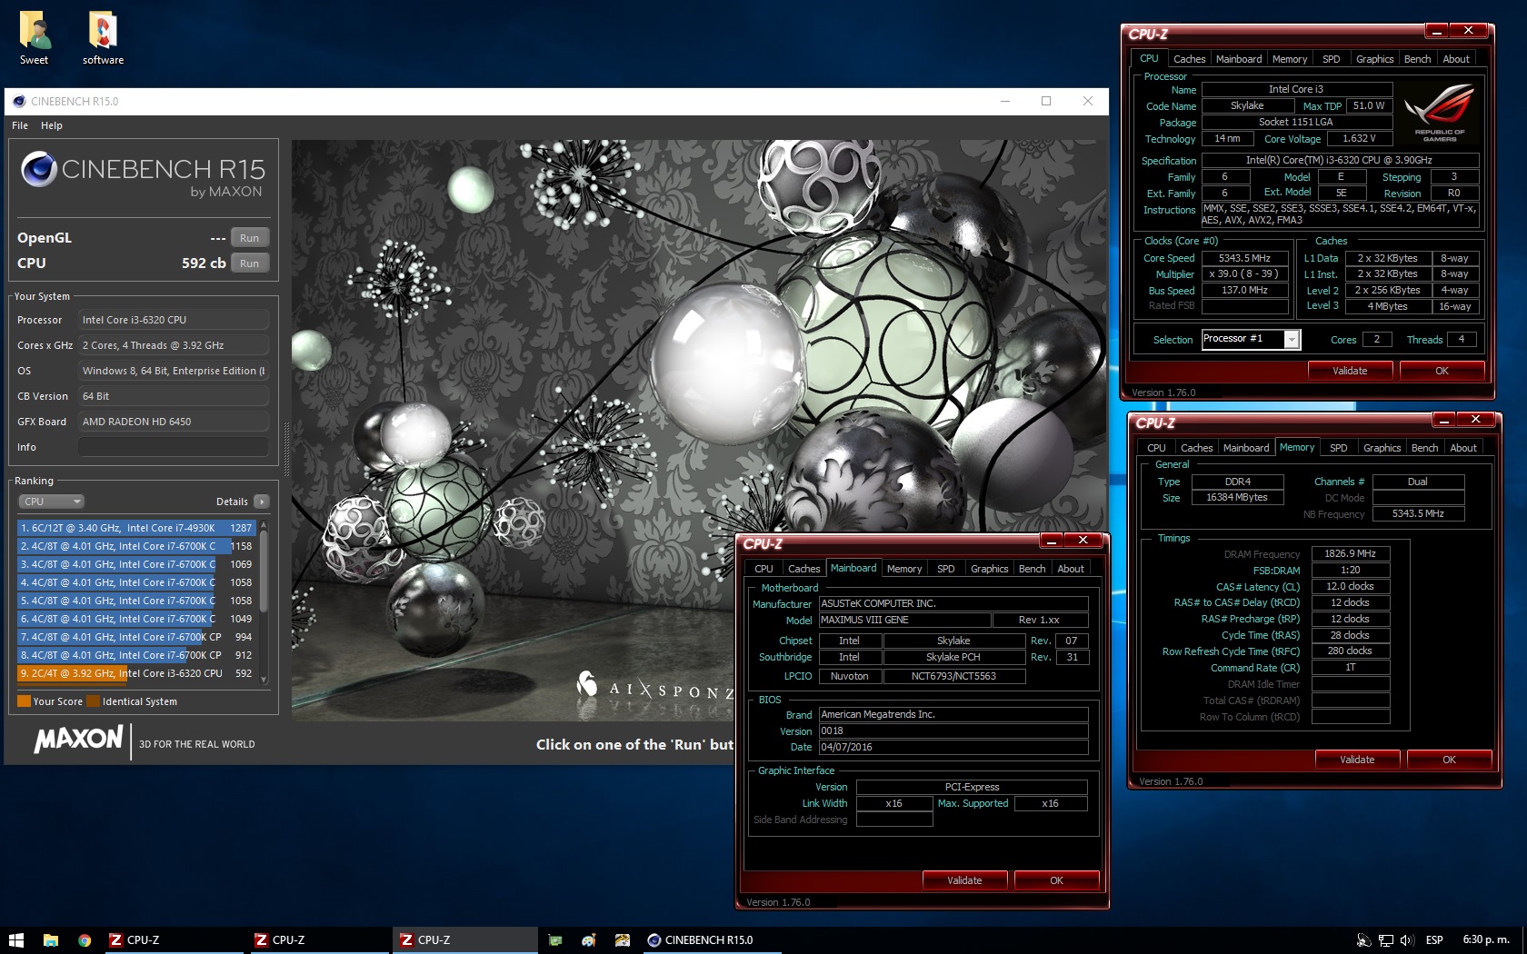Screen dimensions: 1527x954
Task: Select ranking row 8 scoring 912
Action: (x=136, y=655)
